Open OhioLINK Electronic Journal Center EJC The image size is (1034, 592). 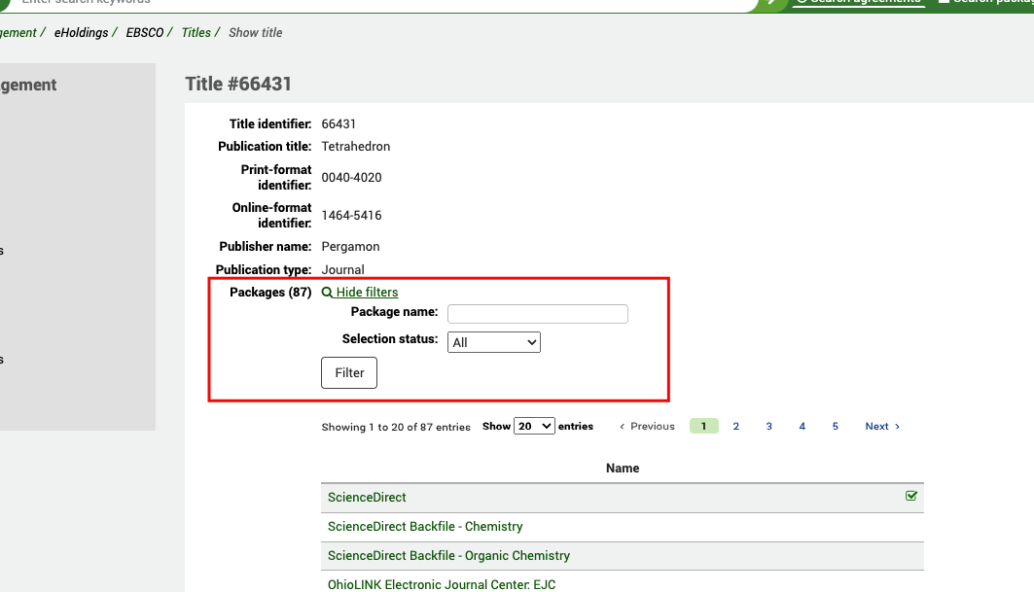click(441, 584)
